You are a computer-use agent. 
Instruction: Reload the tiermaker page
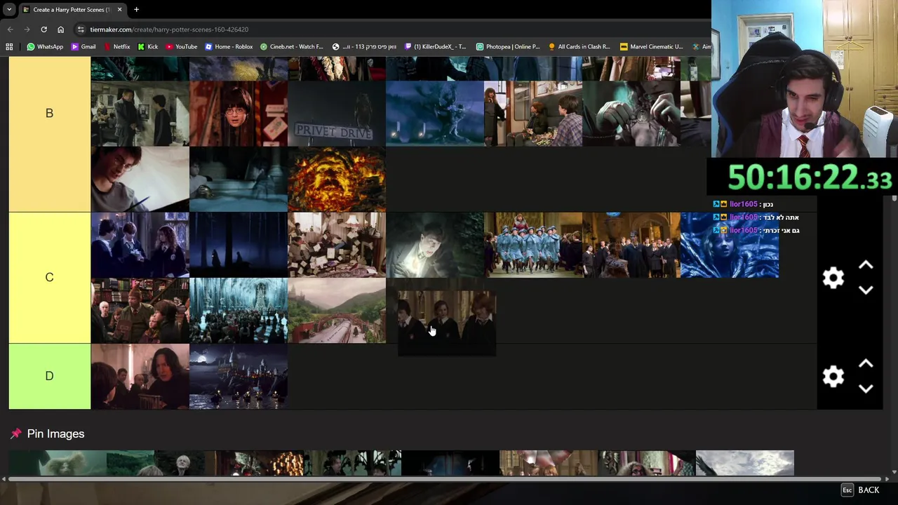[43, 29]
